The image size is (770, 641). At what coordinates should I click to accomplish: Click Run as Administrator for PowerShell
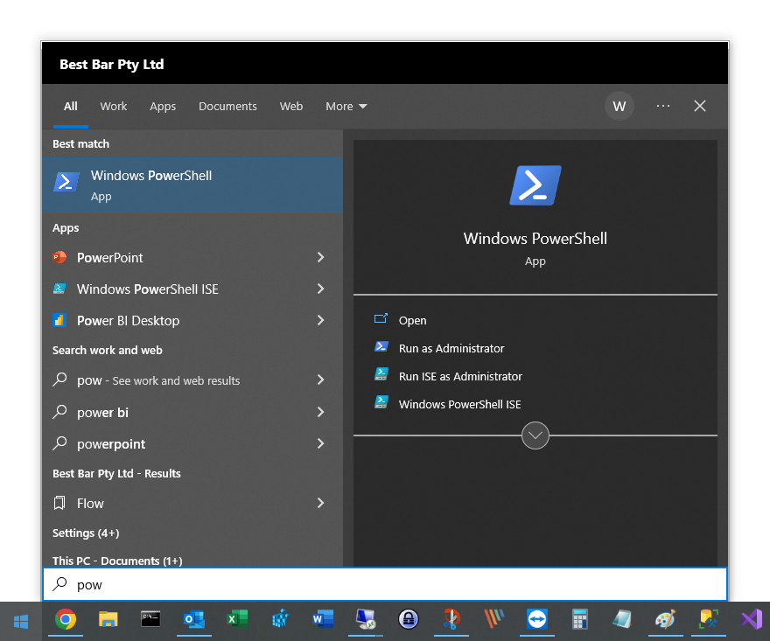pyautogui.click(x=451, y=348)
